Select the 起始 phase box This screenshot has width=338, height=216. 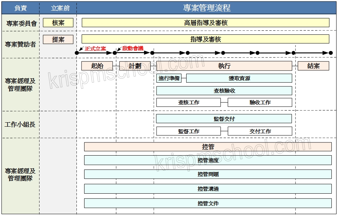point(97,66)
